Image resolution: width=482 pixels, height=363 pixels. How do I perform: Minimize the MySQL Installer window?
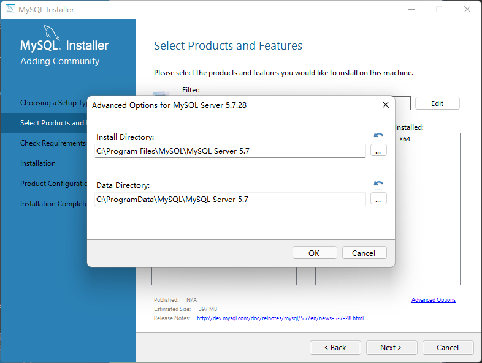[x=411, y=9]
